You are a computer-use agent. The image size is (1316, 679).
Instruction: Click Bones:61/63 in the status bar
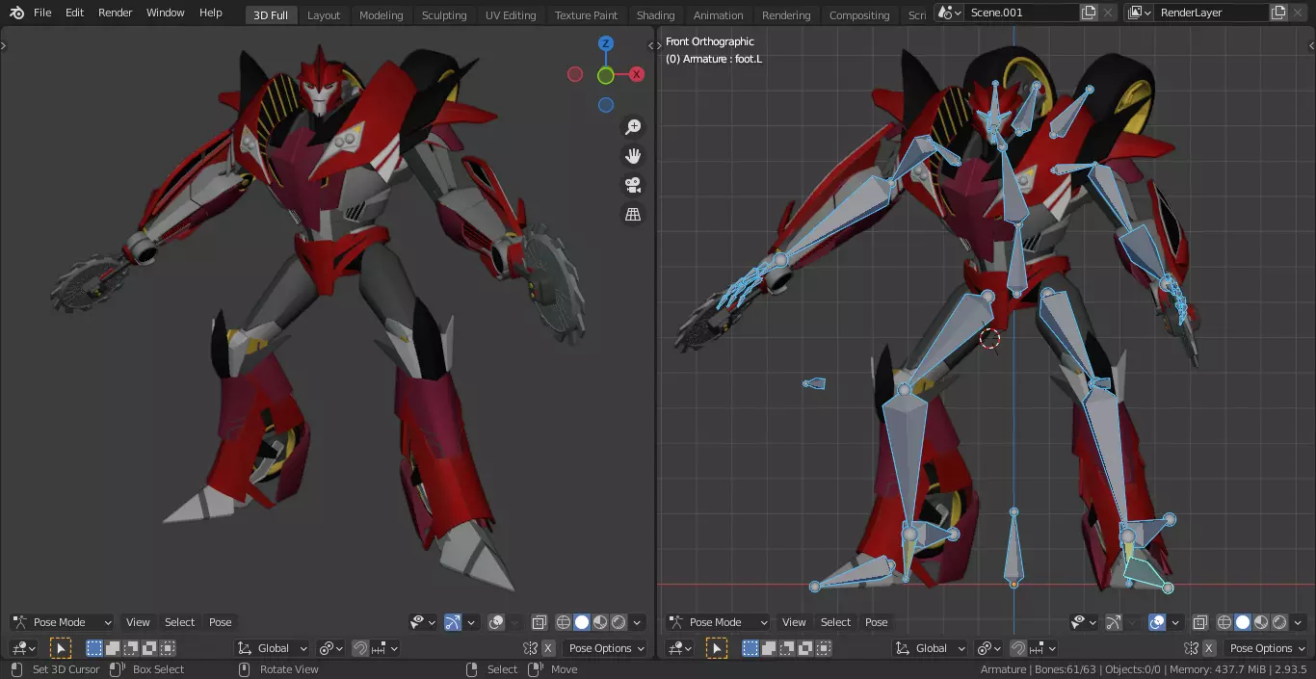(1066, 669)
